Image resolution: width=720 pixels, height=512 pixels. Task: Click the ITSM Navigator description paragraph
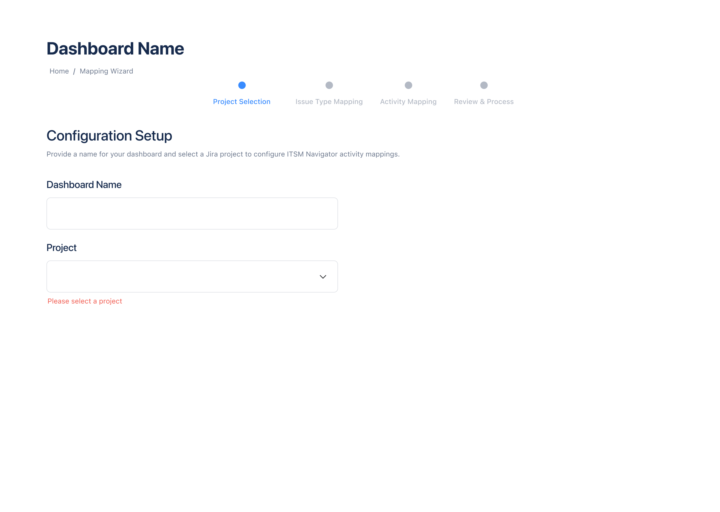223,154
